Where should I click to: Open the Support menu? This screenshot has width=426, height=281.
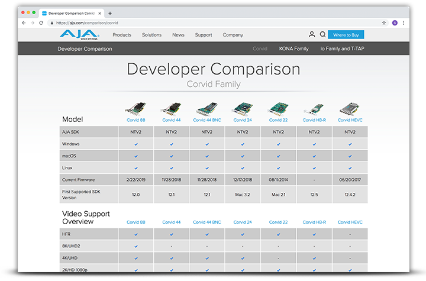(x=203, y=35)
